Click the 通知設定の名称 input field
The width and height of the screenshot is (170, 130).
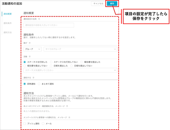pos(49,25)
